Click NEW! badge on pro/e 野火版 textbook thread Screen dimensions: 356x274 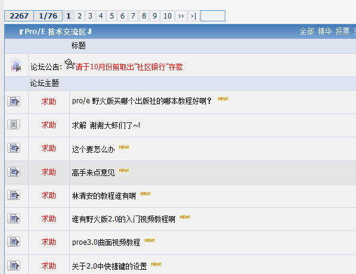pos(223,99)
